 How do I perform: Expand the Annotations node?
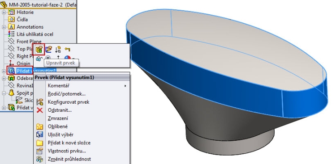(4, 27)
